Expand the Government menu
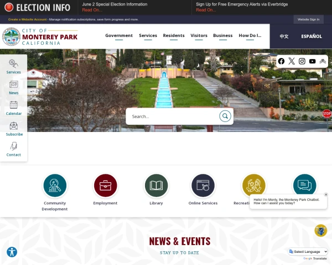 pyautogui.click(x=119, y=35)
